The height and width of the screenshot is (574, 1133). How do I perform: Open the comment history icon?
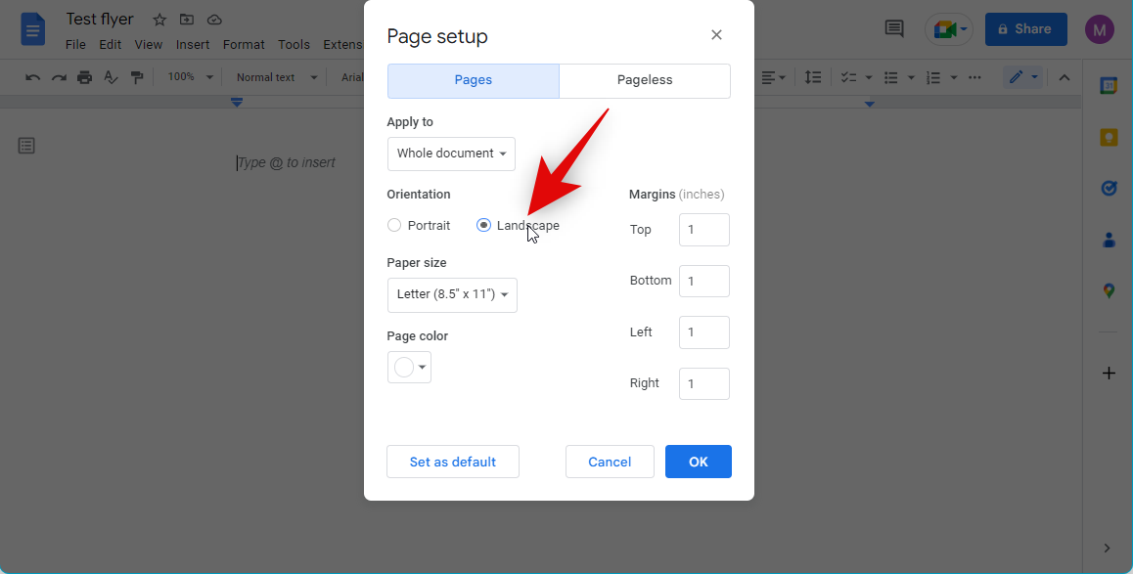(894, 29)
